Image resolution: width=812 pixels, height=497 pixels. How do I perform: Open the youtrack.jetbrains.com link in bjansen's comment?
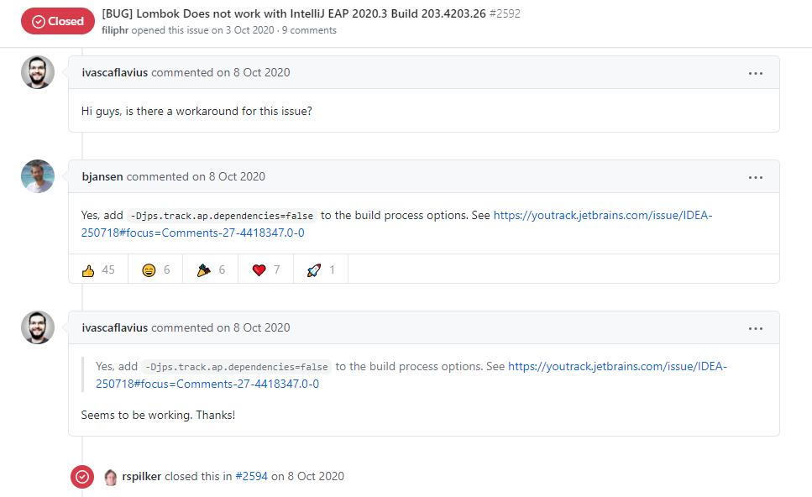point(602,216)
